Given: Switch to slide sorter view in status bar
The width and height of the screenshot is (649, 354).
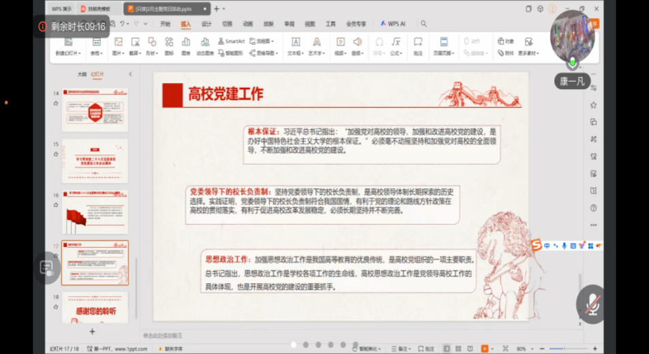Looking at the screenshot, I should (x=458, y=349).
